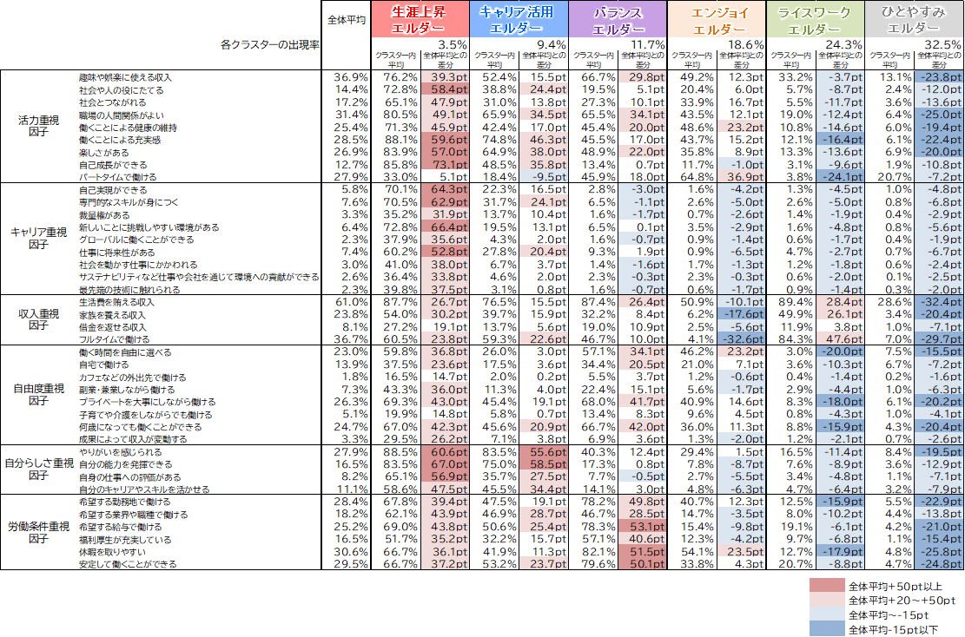
Task: Click the 各クラスターの出現率 label
Action: pos(269,45)
